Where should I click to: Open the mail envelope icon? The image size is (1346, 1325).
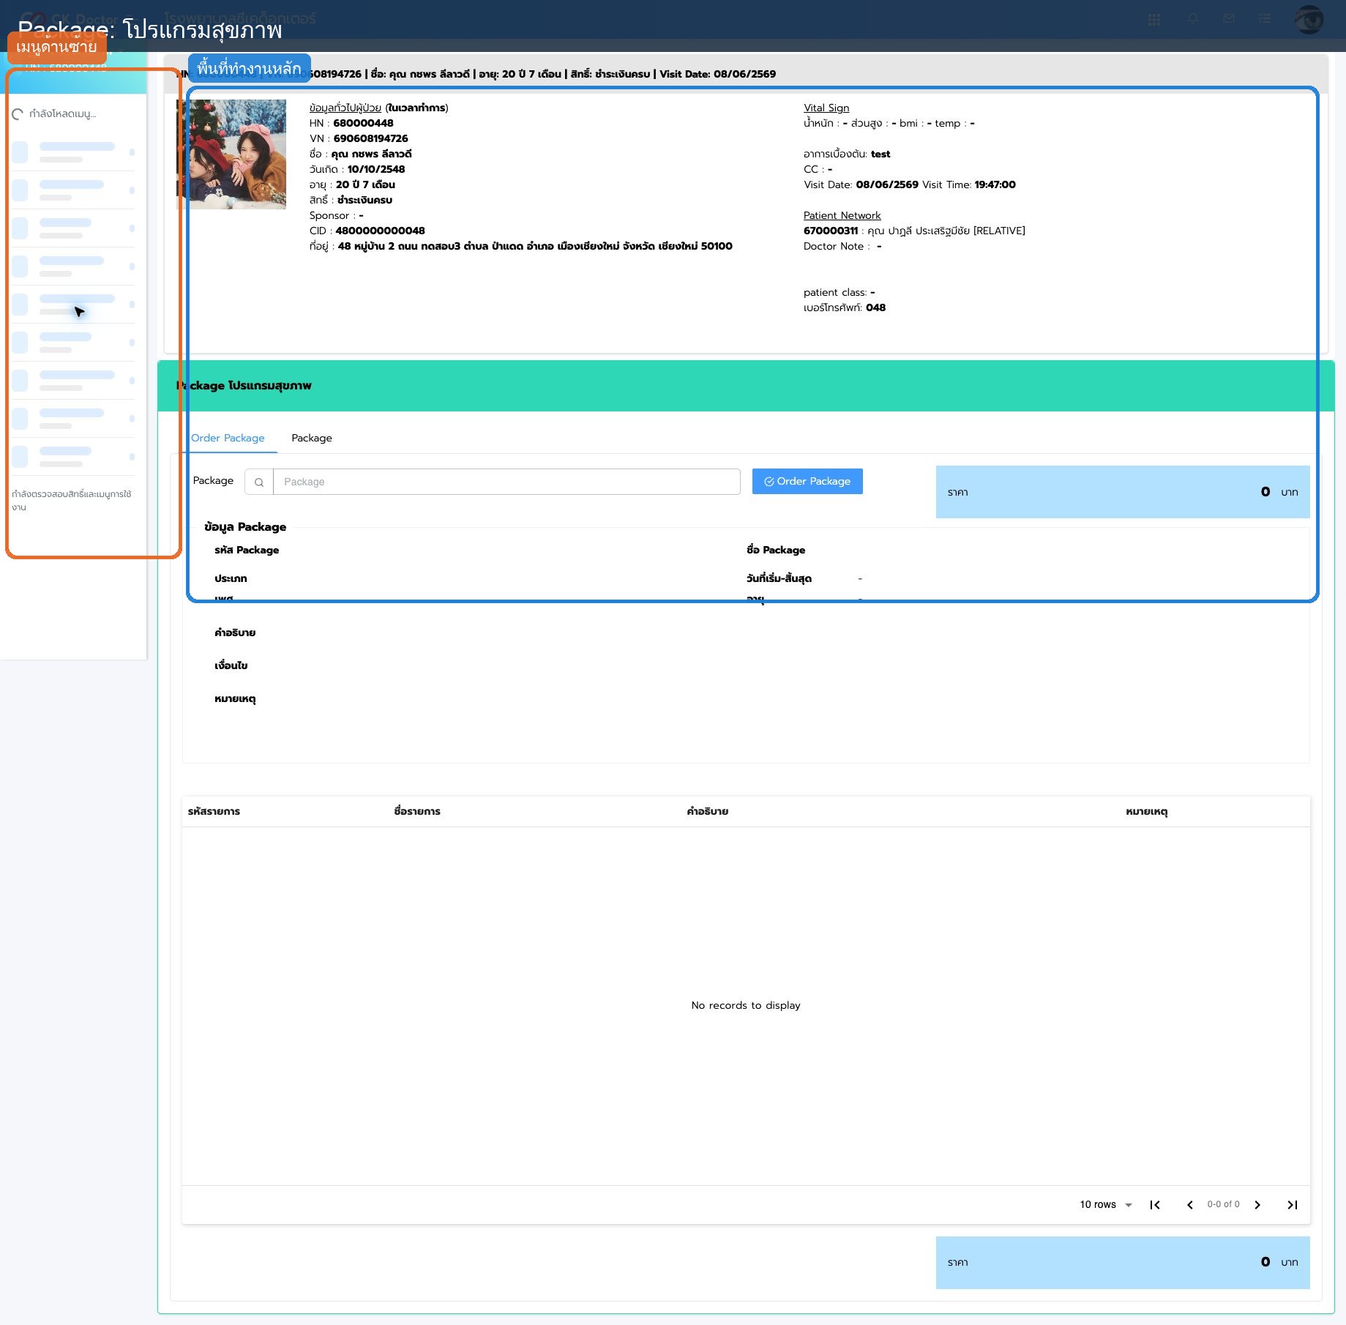[x=1229, y=19]
